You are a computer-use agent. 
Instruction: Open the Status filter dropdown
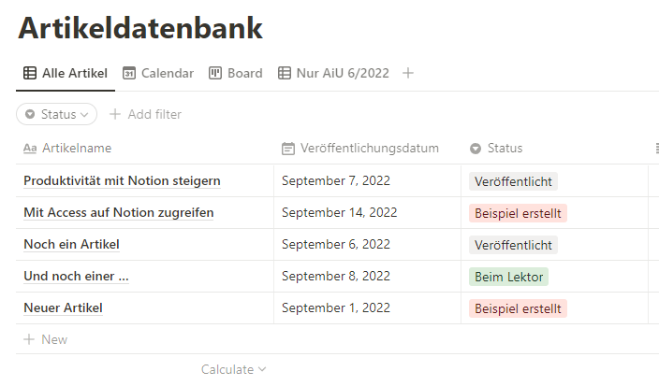pos(57,114)
